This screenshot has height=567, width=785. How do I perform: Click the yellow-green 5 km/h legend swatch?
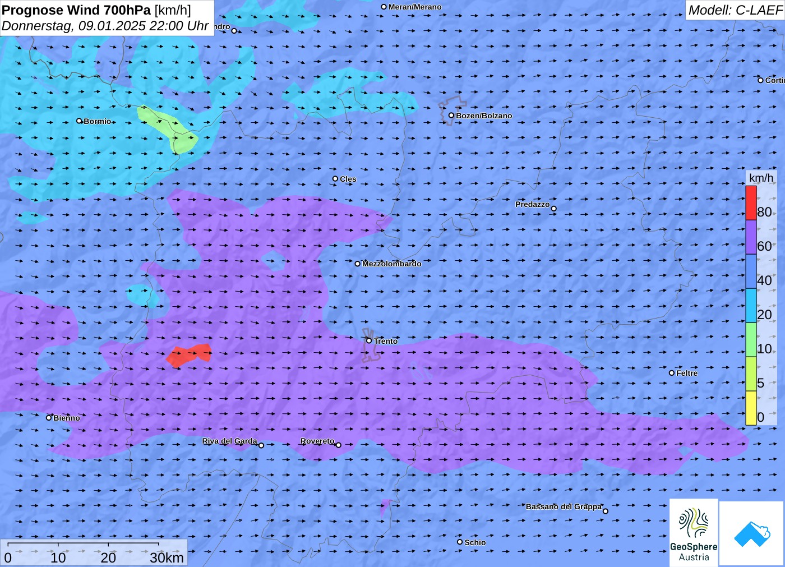[x=751, y=374]
